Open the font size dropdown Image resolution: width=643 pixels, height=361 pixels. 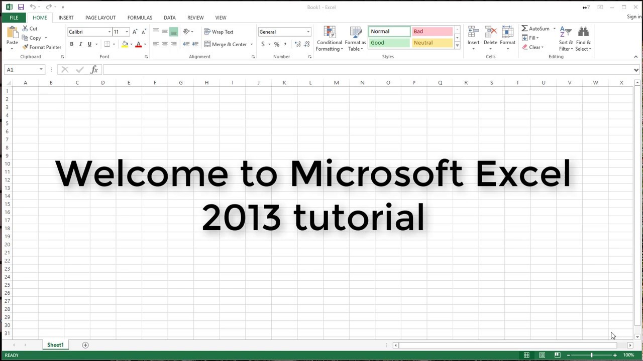click(x=127, y=32)
